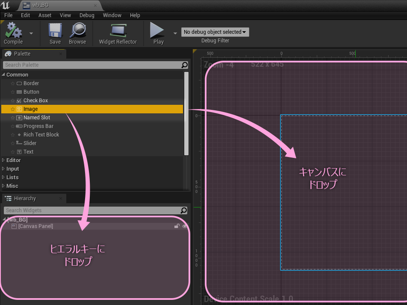The image size is (407, 305).
Task: Favorite the Named Slot widget star
Action: click(13, 118)
